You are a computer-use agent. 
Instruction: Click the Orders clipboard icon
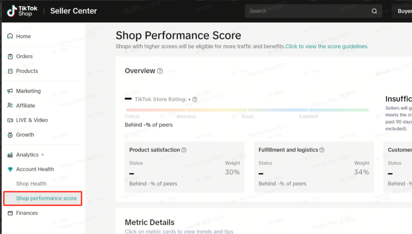pyautogui.click(x=10, y=56)
